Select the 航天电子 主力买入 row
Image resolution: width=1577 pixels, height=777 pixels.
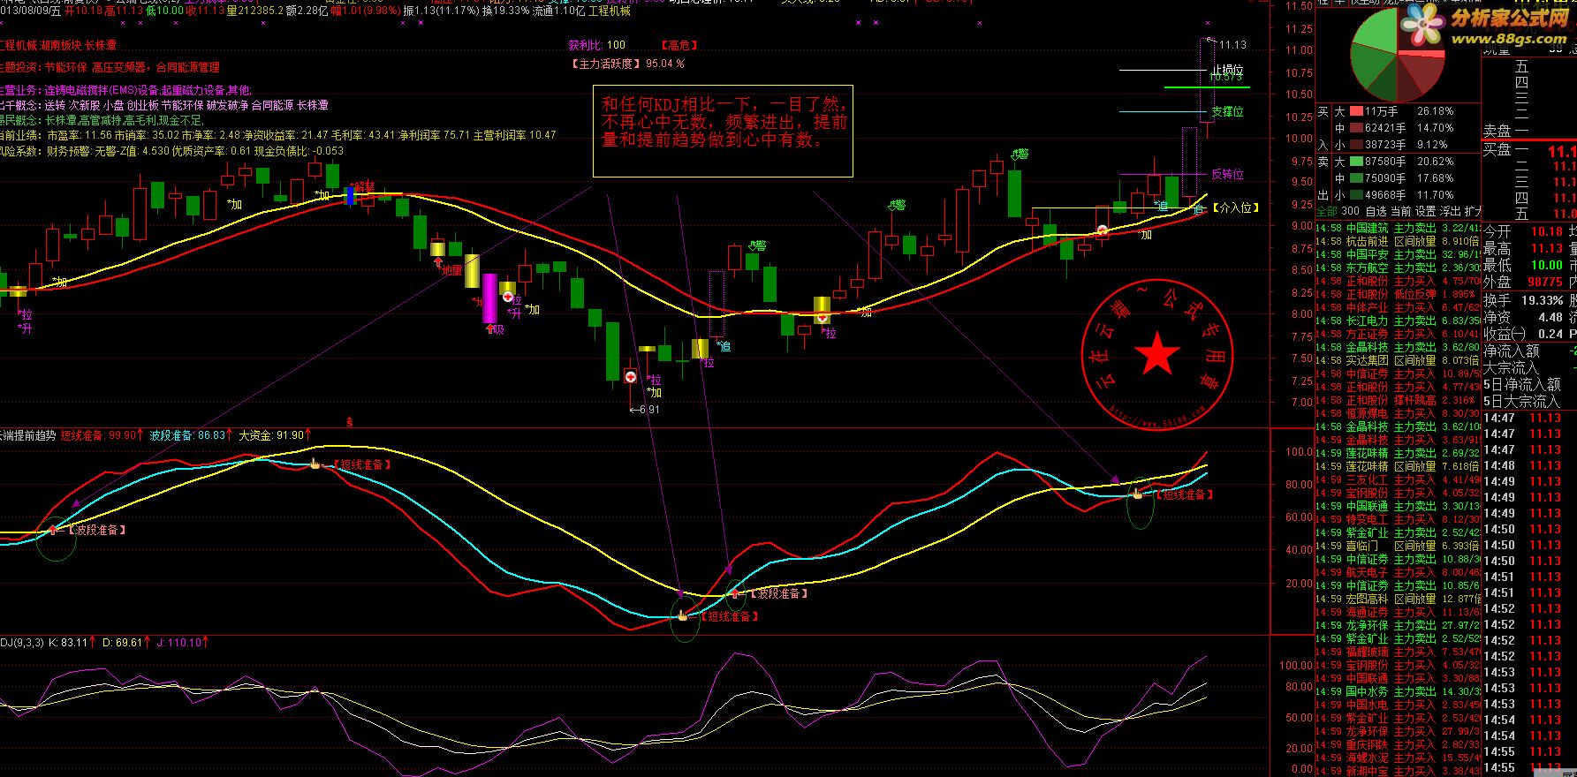(1398, 572)
